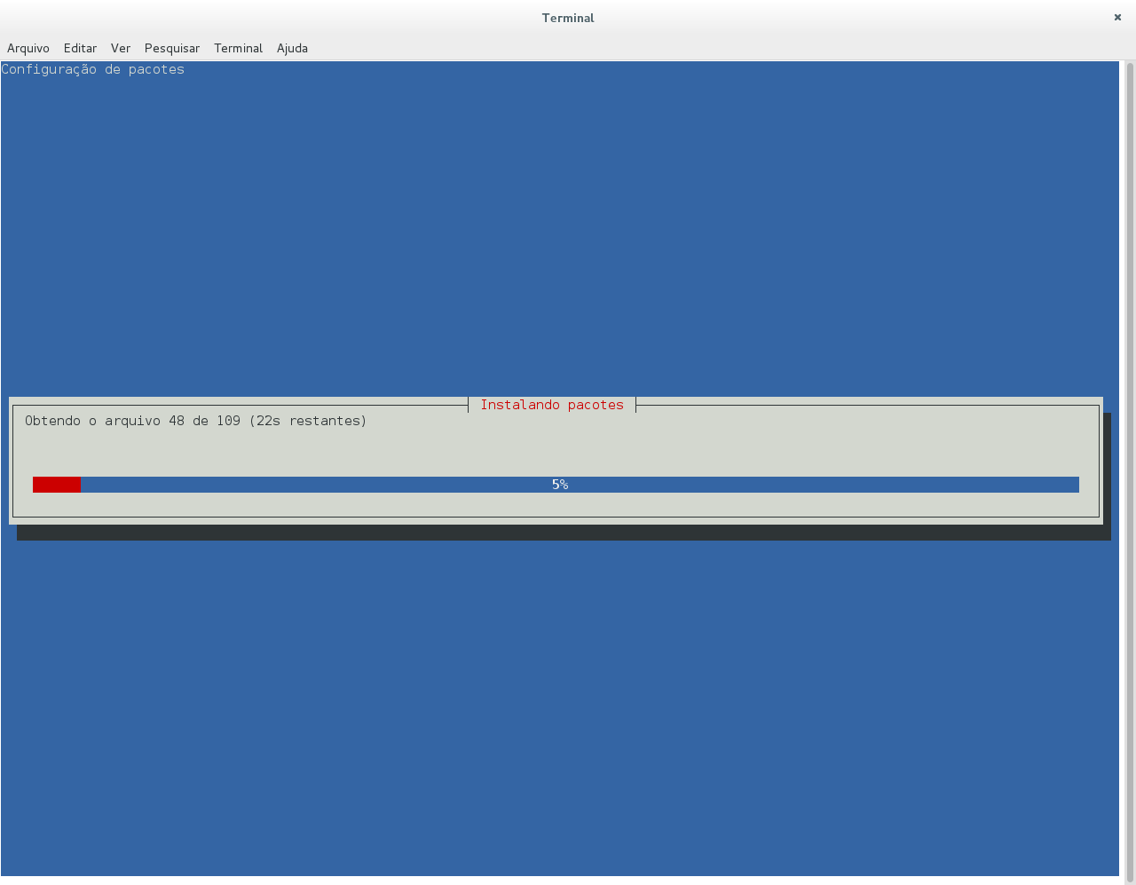Click the Ver menu

click(x=121, y=48)
